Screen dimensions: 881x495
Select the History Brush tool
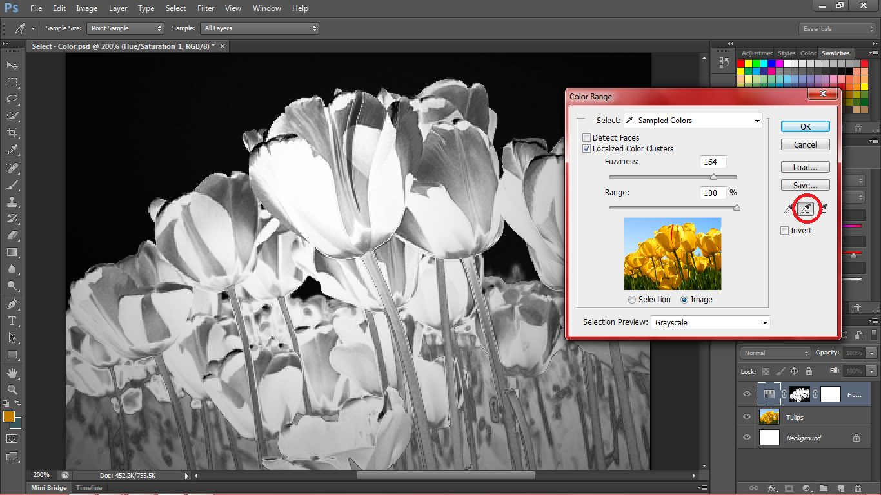point(12,218)
